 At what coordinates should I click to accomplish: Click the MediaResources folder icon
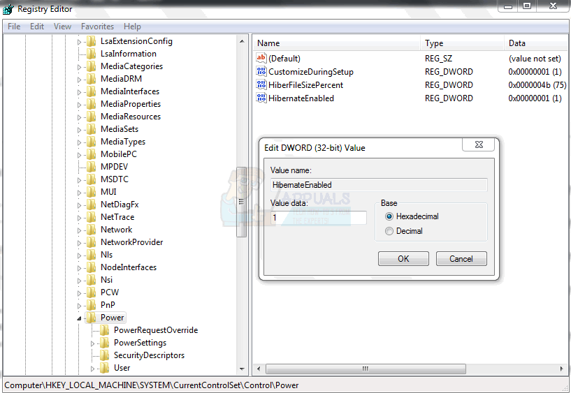[91, 117]
